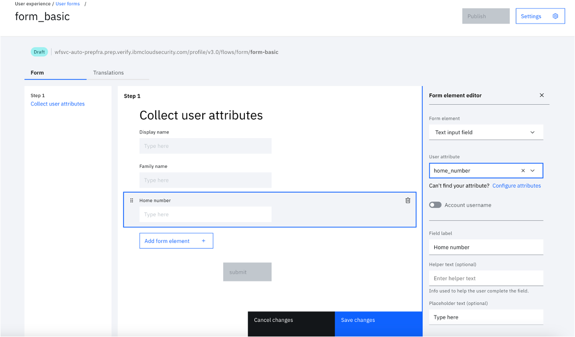Focus the Home number input field
575x337 pixels.
tap(206, 214)
